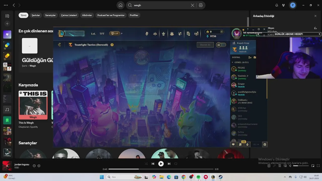Open League client loot chest icon
322x181 pixels.
(x=172, y=34)
